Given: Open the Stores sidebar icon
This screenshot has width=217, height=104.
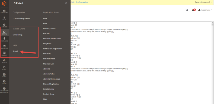Looking at the screenshot, I should [4, 75].
